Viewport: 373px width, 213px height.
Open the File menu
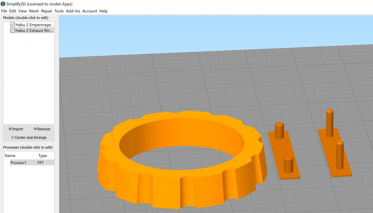point(4,11)
